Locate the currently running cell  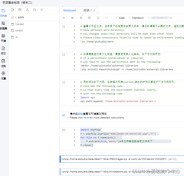point(160,18)
